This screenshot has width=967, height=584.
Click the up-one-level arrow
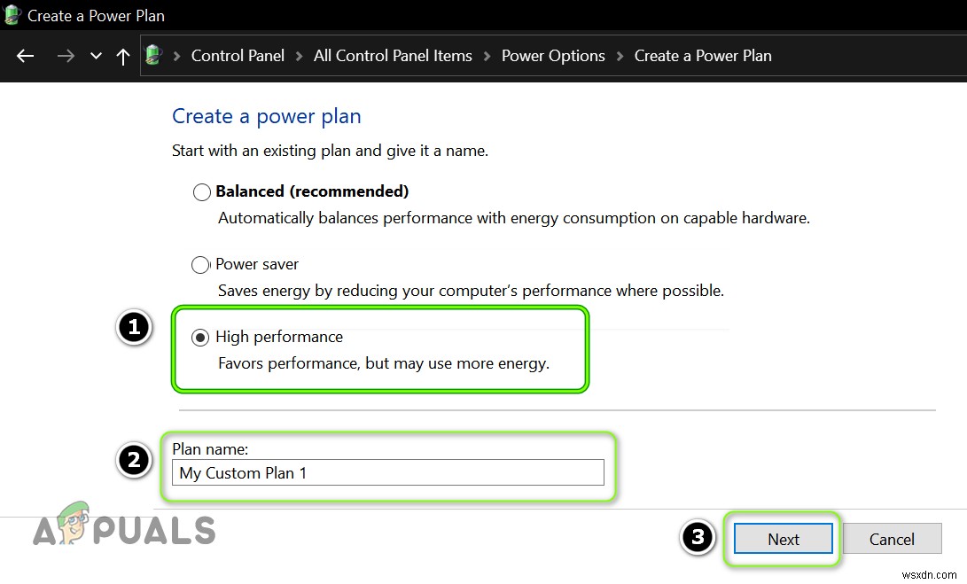pyautogui.click(x=122, y=55)
